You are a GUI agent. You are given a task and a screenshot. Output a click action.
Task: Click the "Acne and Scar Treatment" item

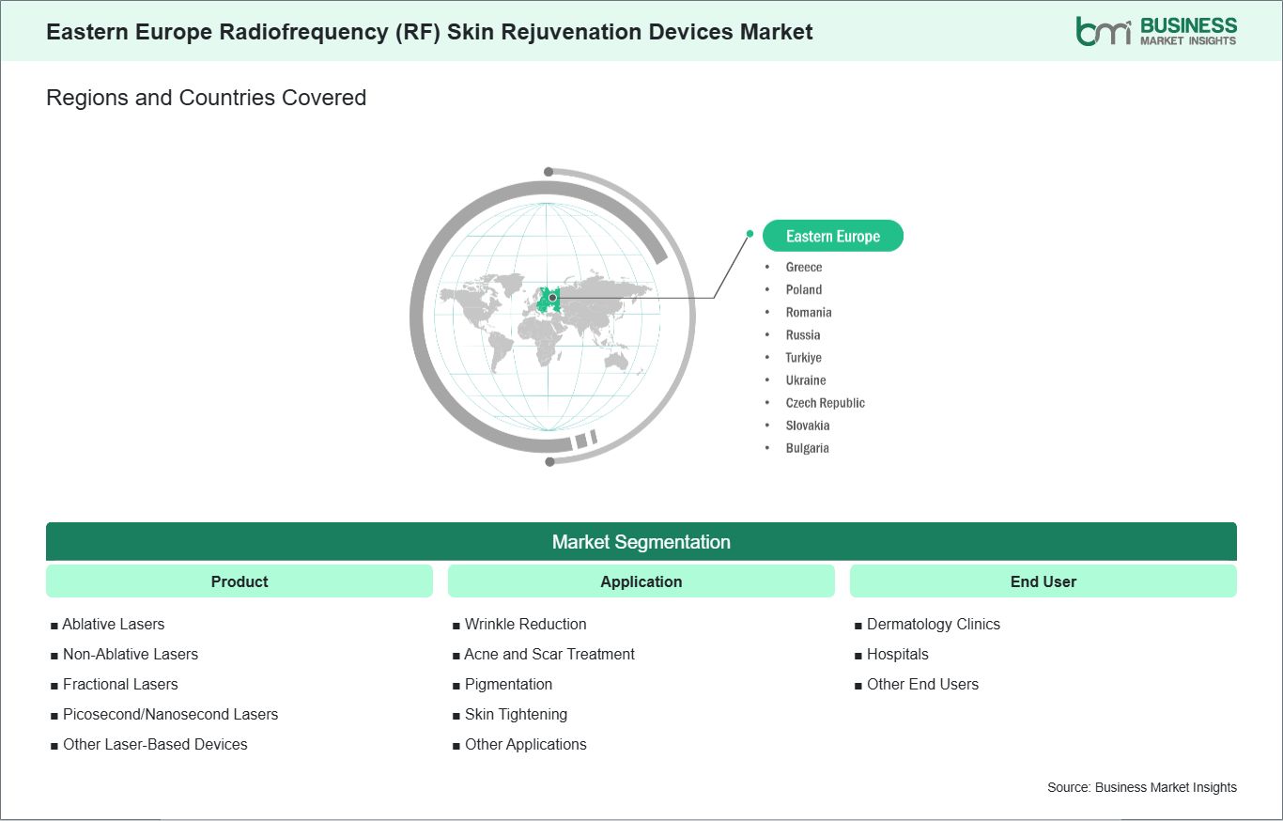pos(549,654)
